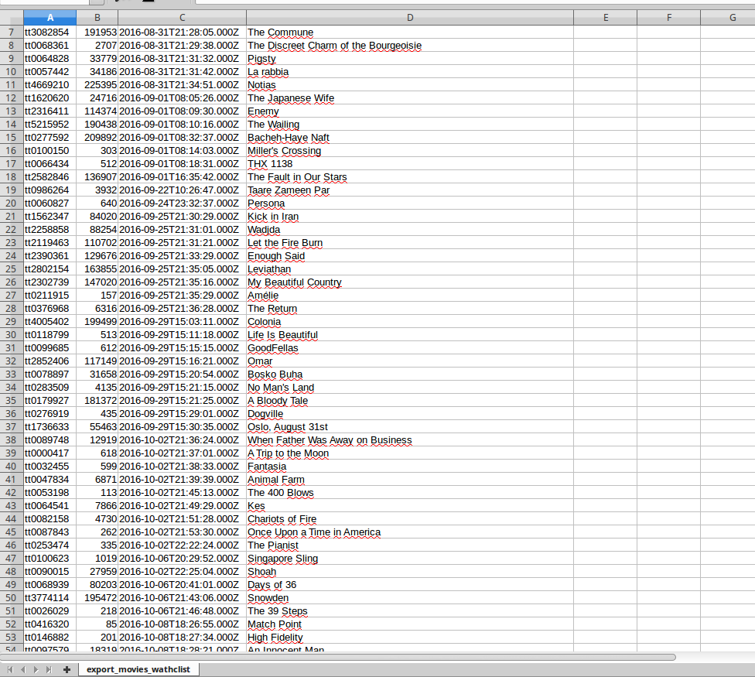This screenshot has height=677, width=755.
Task: Click 'Taare Zameen Par' cell
Action: coord(410,190)
